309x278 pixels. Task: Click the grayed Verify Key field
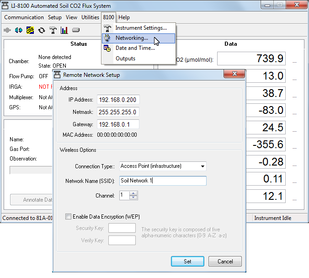coord(122,241)
